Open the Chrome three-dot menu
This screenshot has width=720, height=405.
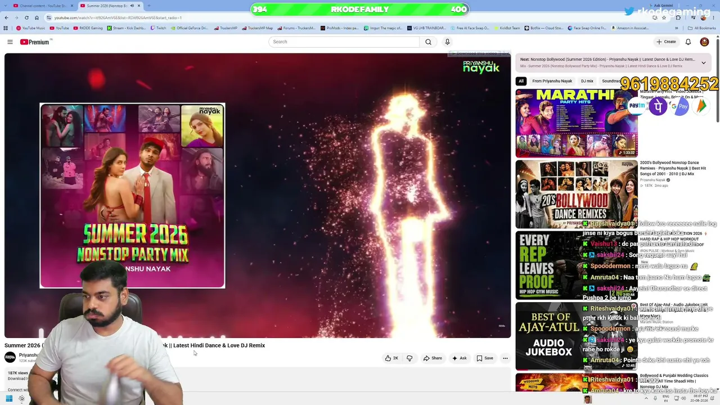[x=714, y=17]
